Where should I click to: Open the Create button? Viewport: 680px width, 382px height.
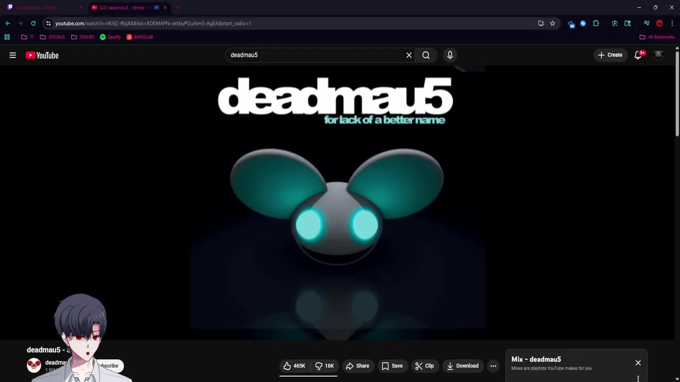(610, 55)
